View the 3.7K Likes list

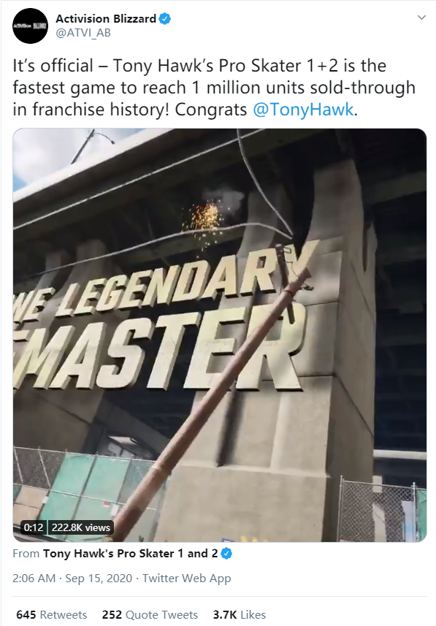[239, 614]
